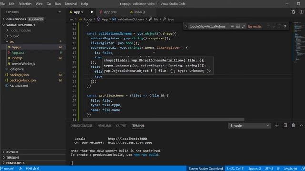Switch to the Debug Console panel tab

click(81, 125)
